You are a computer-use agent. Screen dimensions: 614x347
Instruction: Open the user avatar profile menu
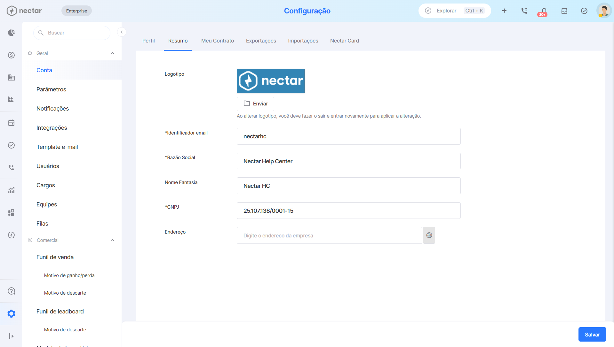click(x=604, y=11)
